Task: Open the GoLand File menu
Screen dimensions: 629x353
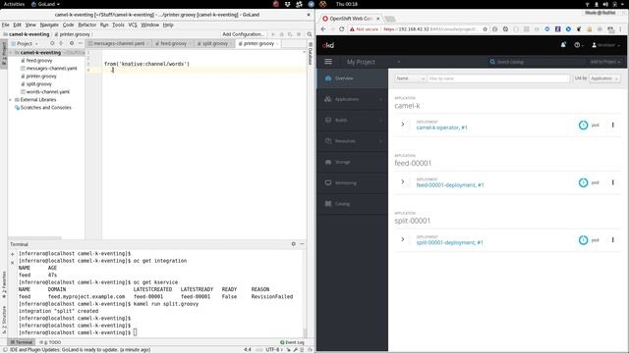Action: 6,25
